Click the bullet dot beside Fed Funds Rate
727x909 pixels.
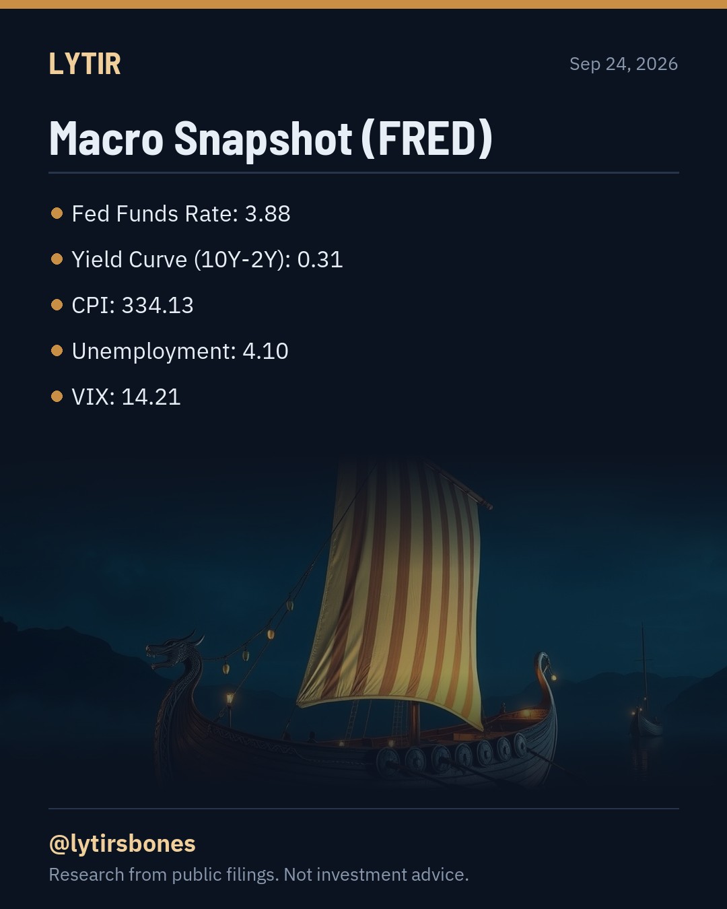click(x=57, y=213)
